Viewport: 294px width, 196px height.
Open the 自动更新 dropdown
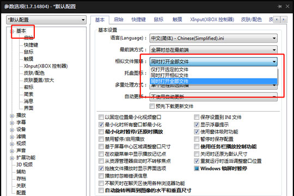click(x=213, y=97)
